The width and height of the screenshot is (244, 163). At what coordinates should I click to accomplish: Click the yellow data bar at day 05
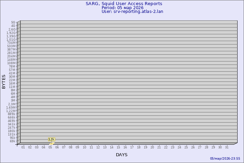coord(52,143)
